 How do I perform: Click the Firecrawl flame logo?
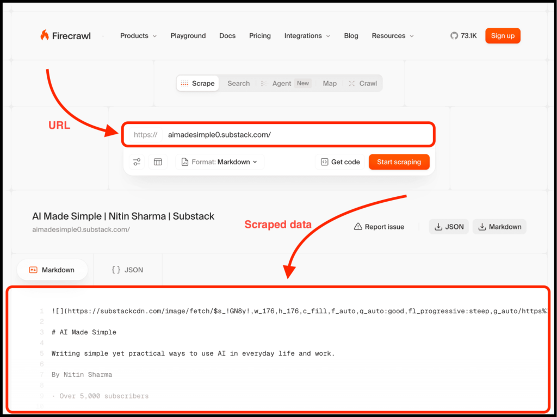[45, 36]
